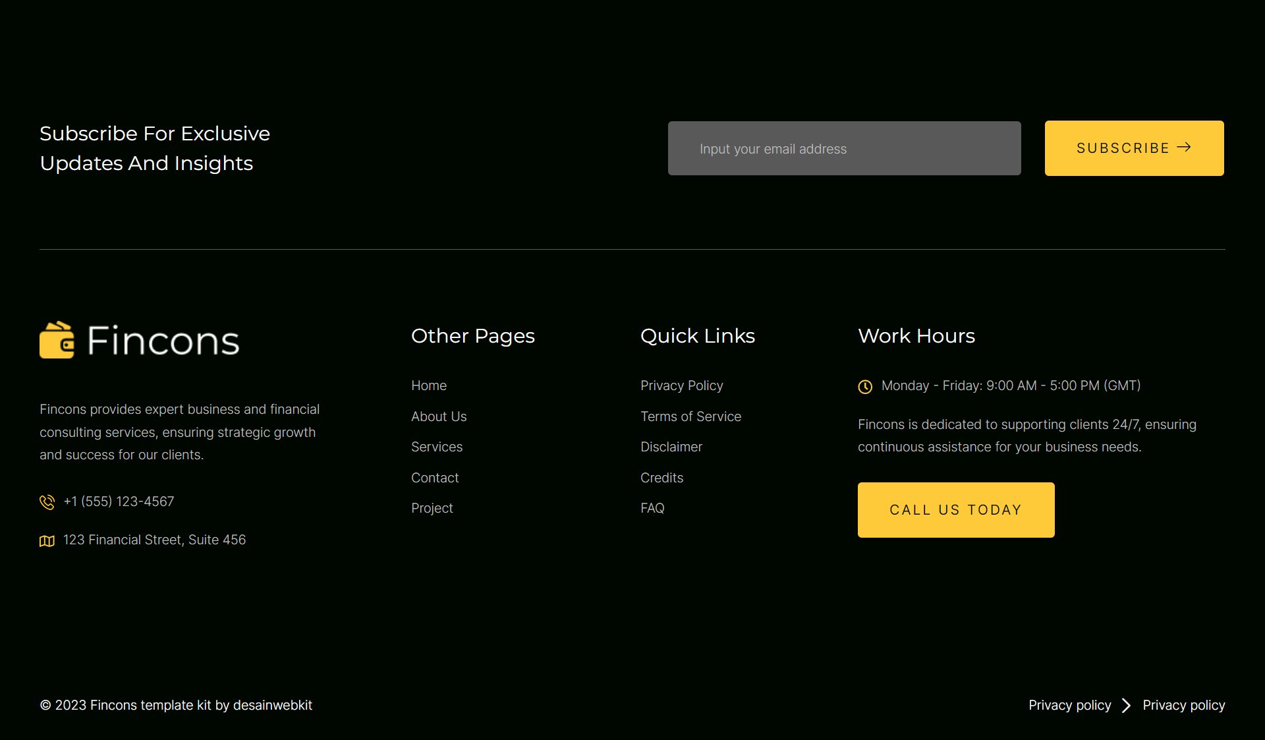Click the Fincons brand name text

pos(163,341)
